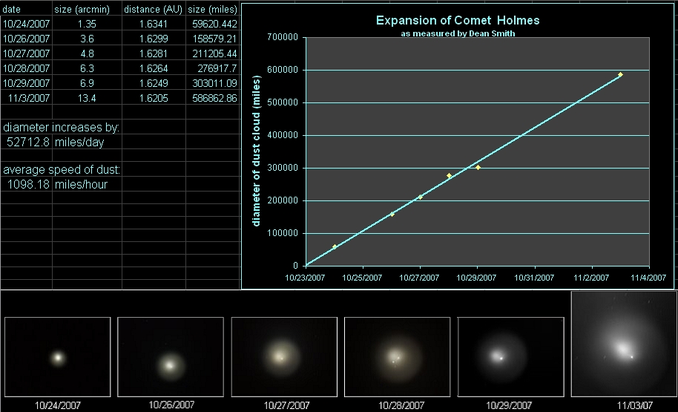The height and width of the screenshot is (412, 678).
Task: Select the arcmin value 13.4
Action: click(87, 98)
